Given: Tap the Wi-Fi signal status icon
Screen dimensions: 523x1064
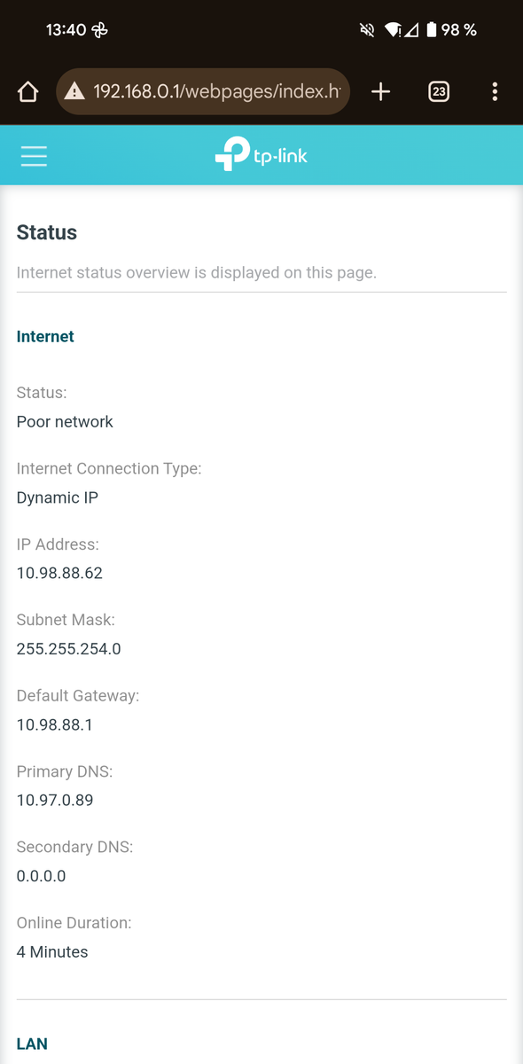Looking at the screenshot, I should pos(393,30).
